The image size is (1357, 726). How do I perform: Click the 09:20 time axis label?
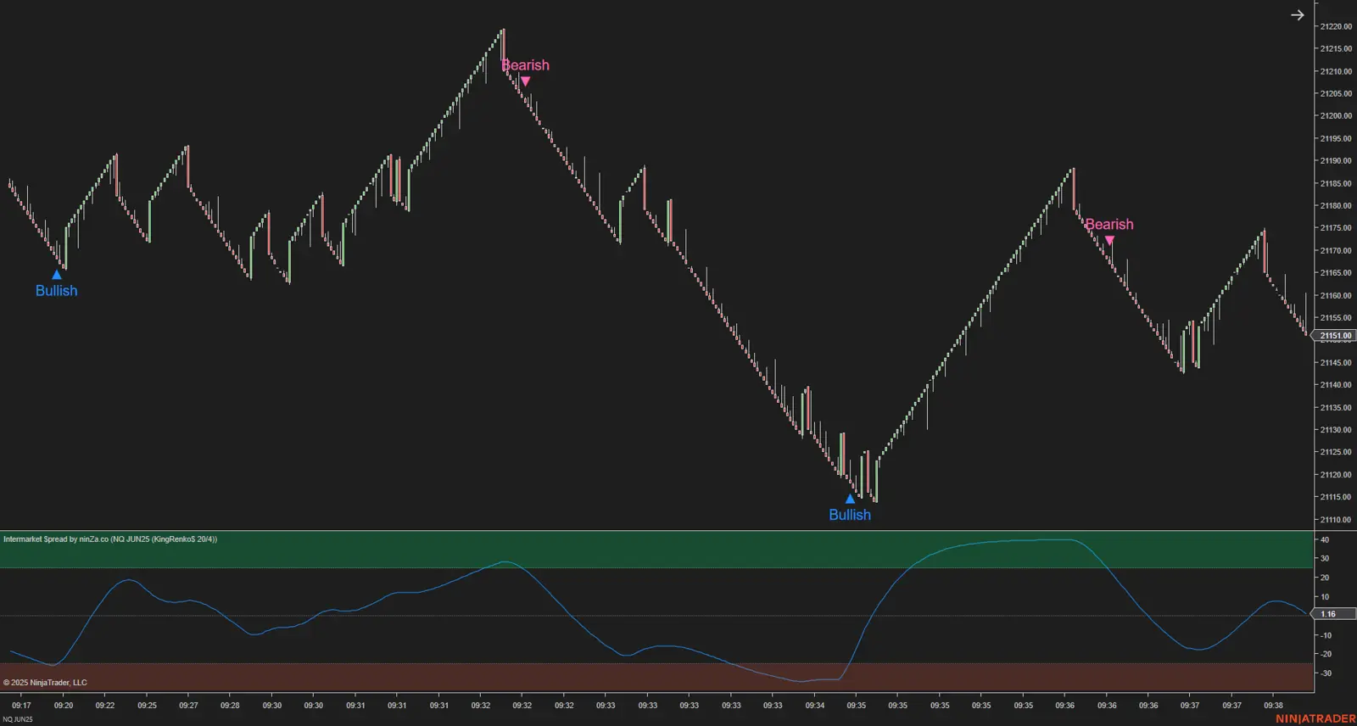point(64,706)
